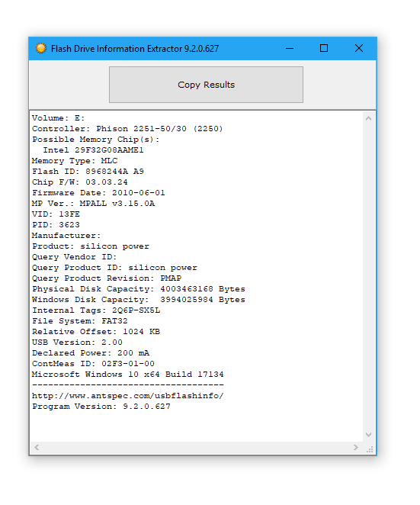Click the 'Possible Memory Chip(s):' line
420x505 pixels.
95,140
